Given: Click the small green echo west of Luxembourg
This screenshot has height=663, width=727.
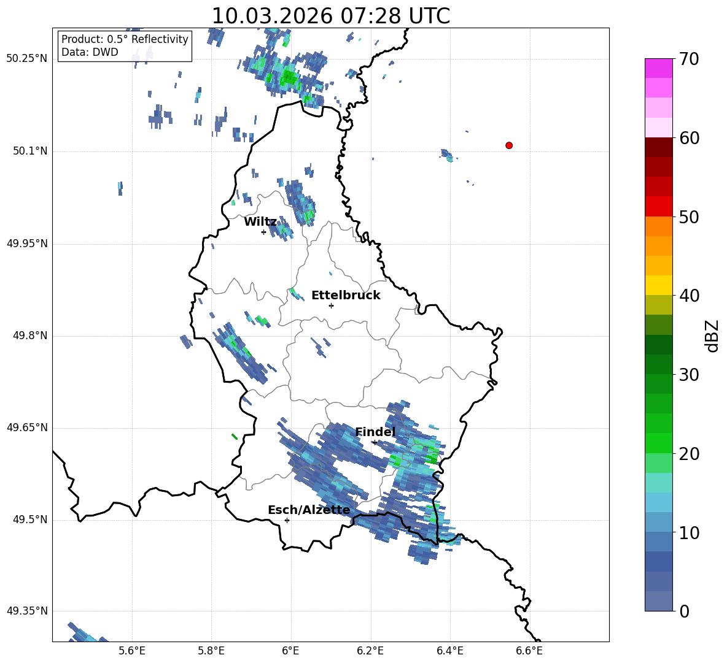Looking at the screenshot, I should pos(234,436).
